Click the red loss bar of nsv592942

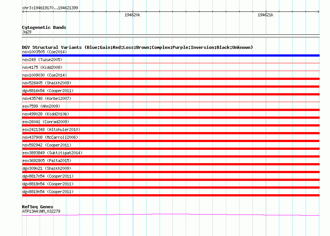pos(171,149)
